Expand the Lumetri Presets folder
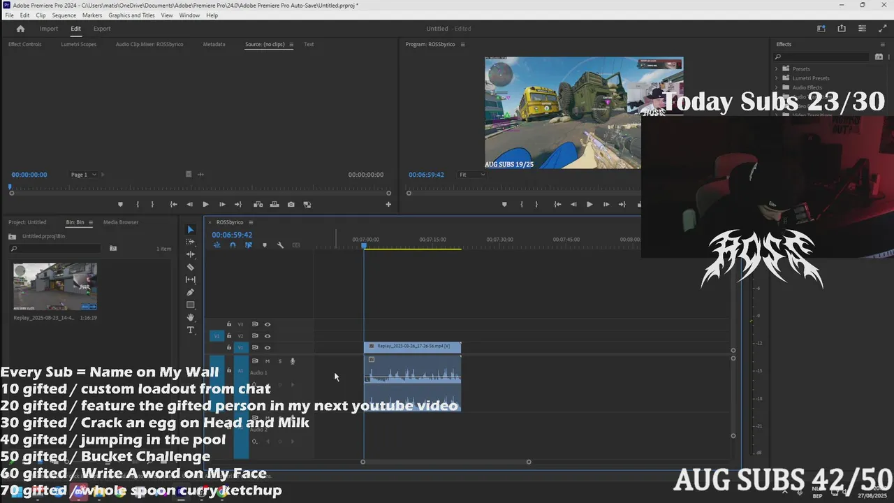This screenshot has width=894, height=503. coord(777,78)
